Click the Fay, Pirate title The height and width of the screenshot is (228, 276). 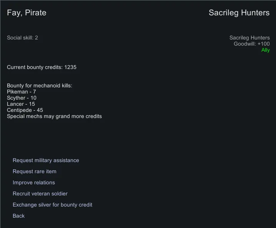tap(27, 13)
